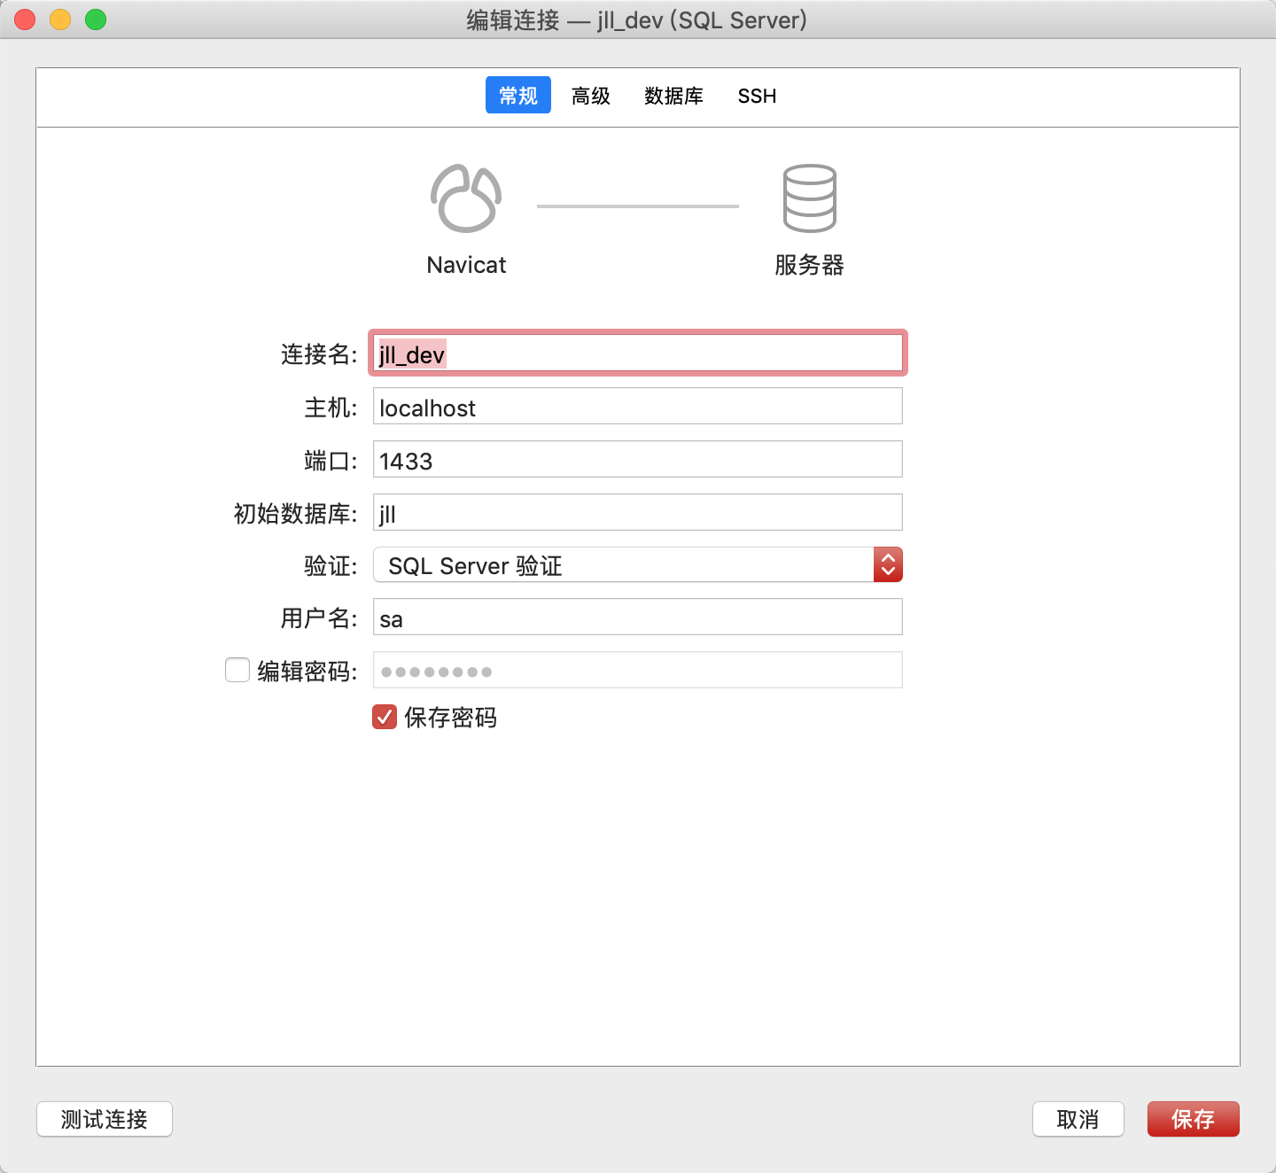Screen dimensions: 1276x1173
Task: Click the 服务器 database server icon
Action: pos(809,198)
